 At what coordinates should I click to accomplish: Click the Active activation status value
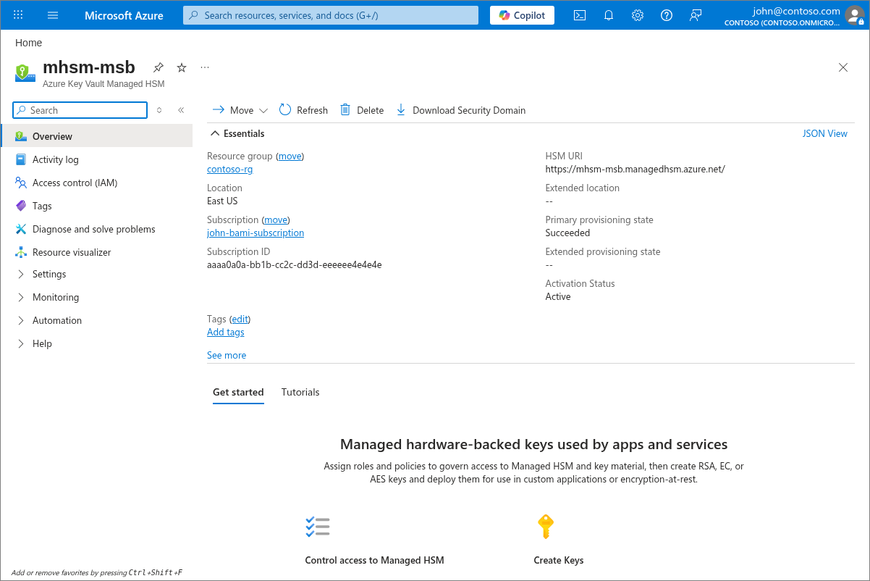(558, 296)
